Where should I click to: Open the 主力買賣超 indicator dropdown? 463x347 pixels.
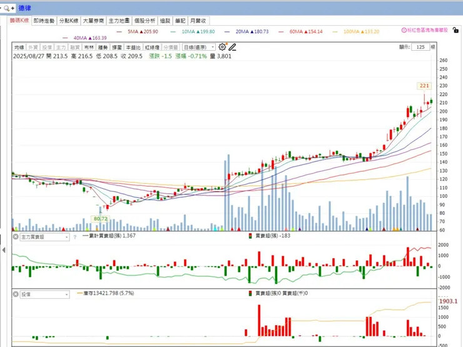[x=44, y=237]
